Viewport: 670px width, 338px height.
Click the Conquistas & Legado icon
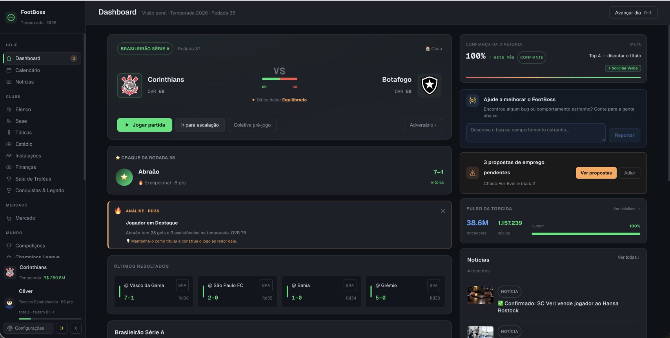click(x=9, y=190)
